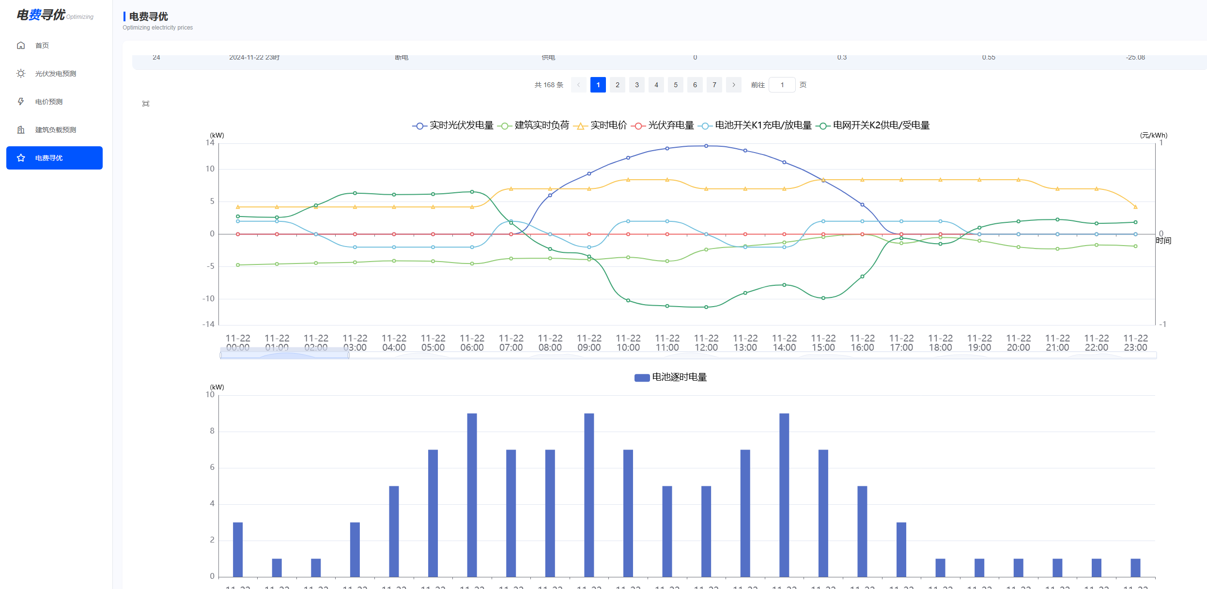
Task: Click the lightning bolt price icon
Action: [x=21, y=102]
